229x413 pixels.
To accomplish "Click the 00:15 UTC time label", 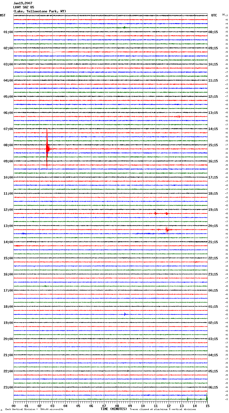I will [213, 290].
